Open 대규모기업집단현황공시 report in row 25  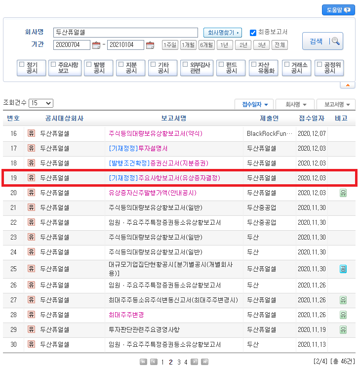(x=171, y=269)
